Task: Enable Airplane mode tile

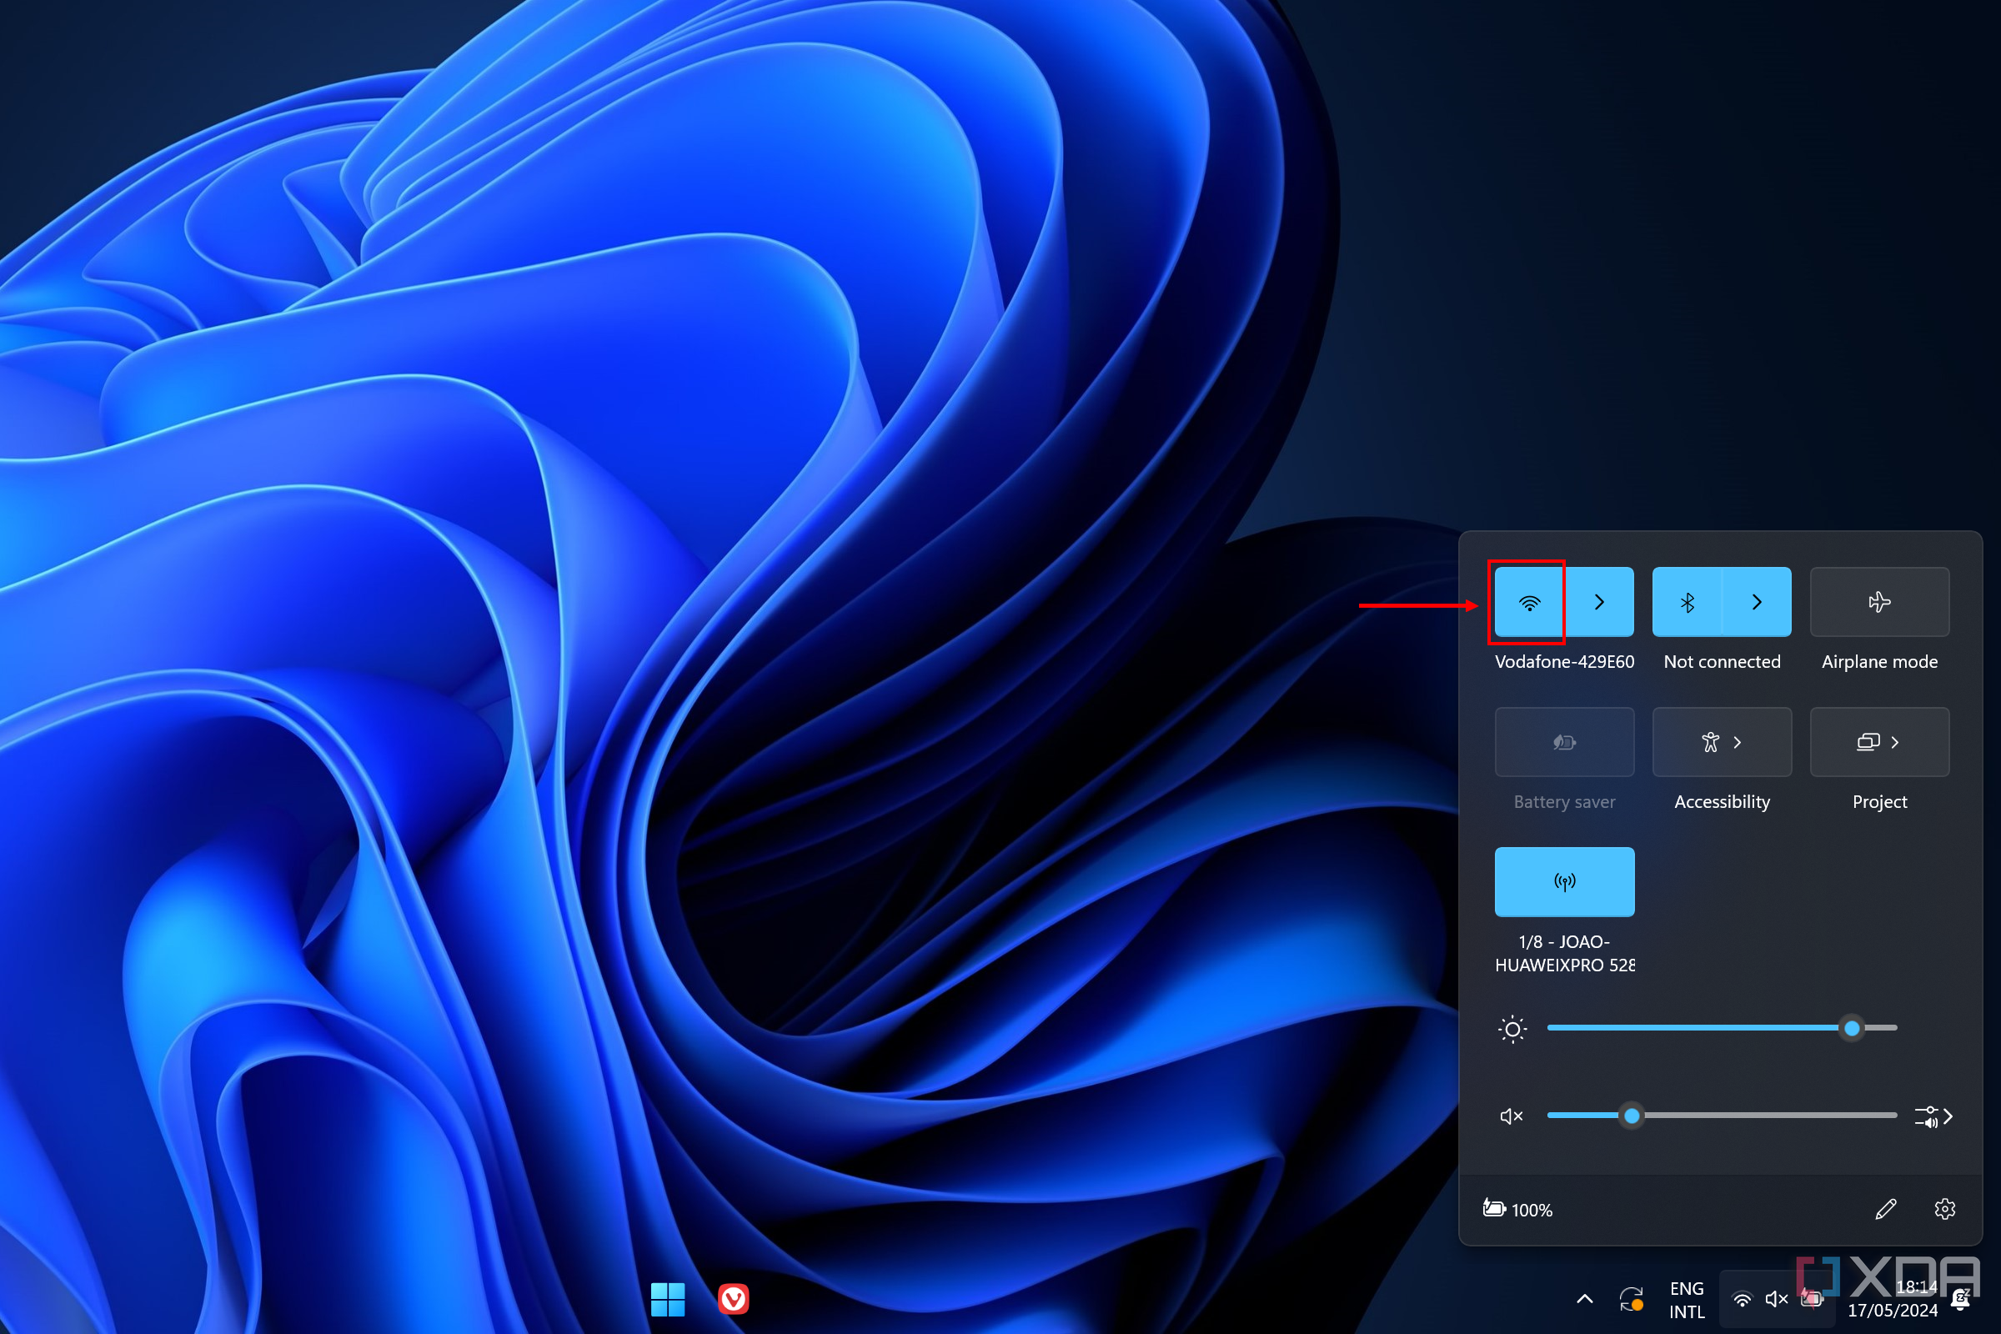Action: coord(1879,602)
